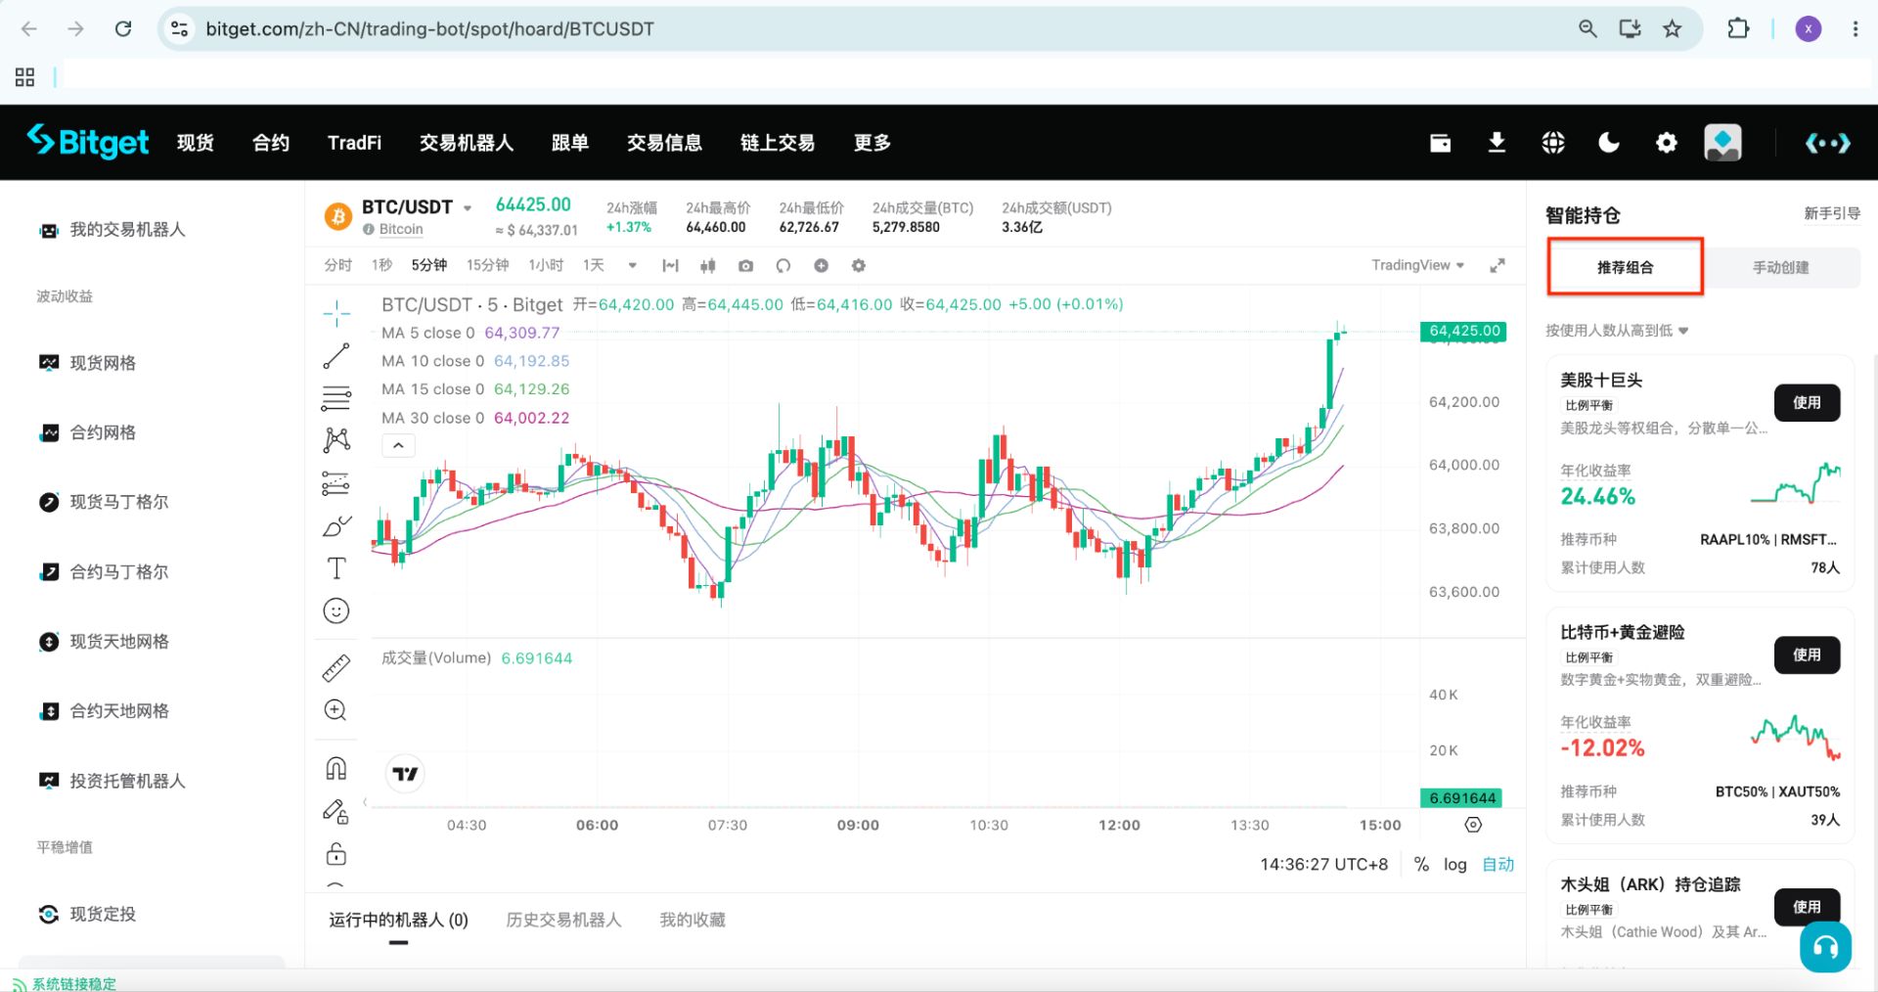Open the user avatar profile
The image size is (1878, 992).
pyautogui.click(x=1722, y=143)
